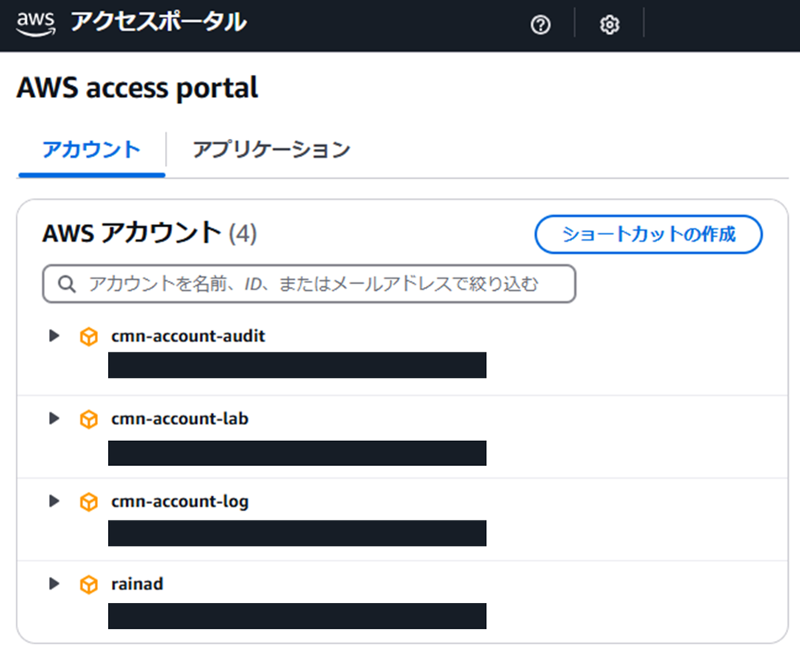Expand the cmn-account-audit account row
This screenshot has height=660, width=800.
coord(54,336)
